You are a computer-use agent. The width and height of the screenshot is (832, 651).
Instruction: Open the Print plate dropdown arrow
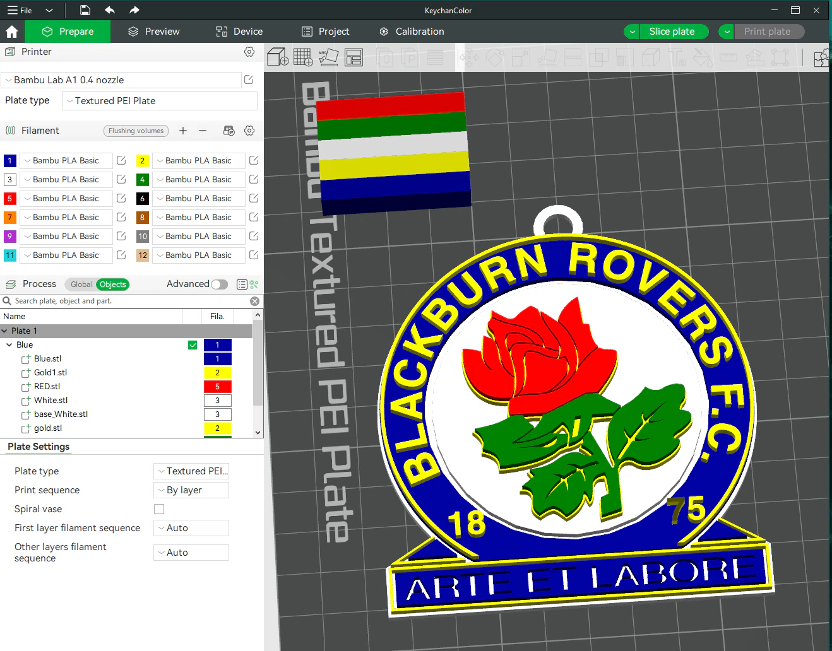coord(727,32)
